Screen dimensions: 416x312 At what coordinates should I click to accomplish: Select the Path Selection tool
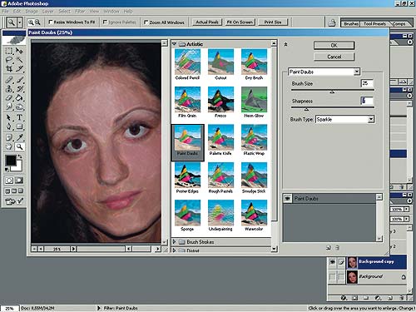(x=9, y=117)
